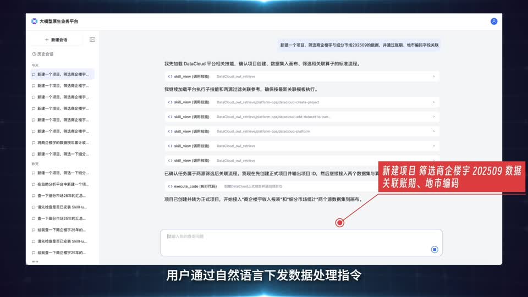The height and width of the screenshot is (297, 528).
Task: Select the paragraph starting 我先加载 DataCloud
Action: (x=263, y=64)
